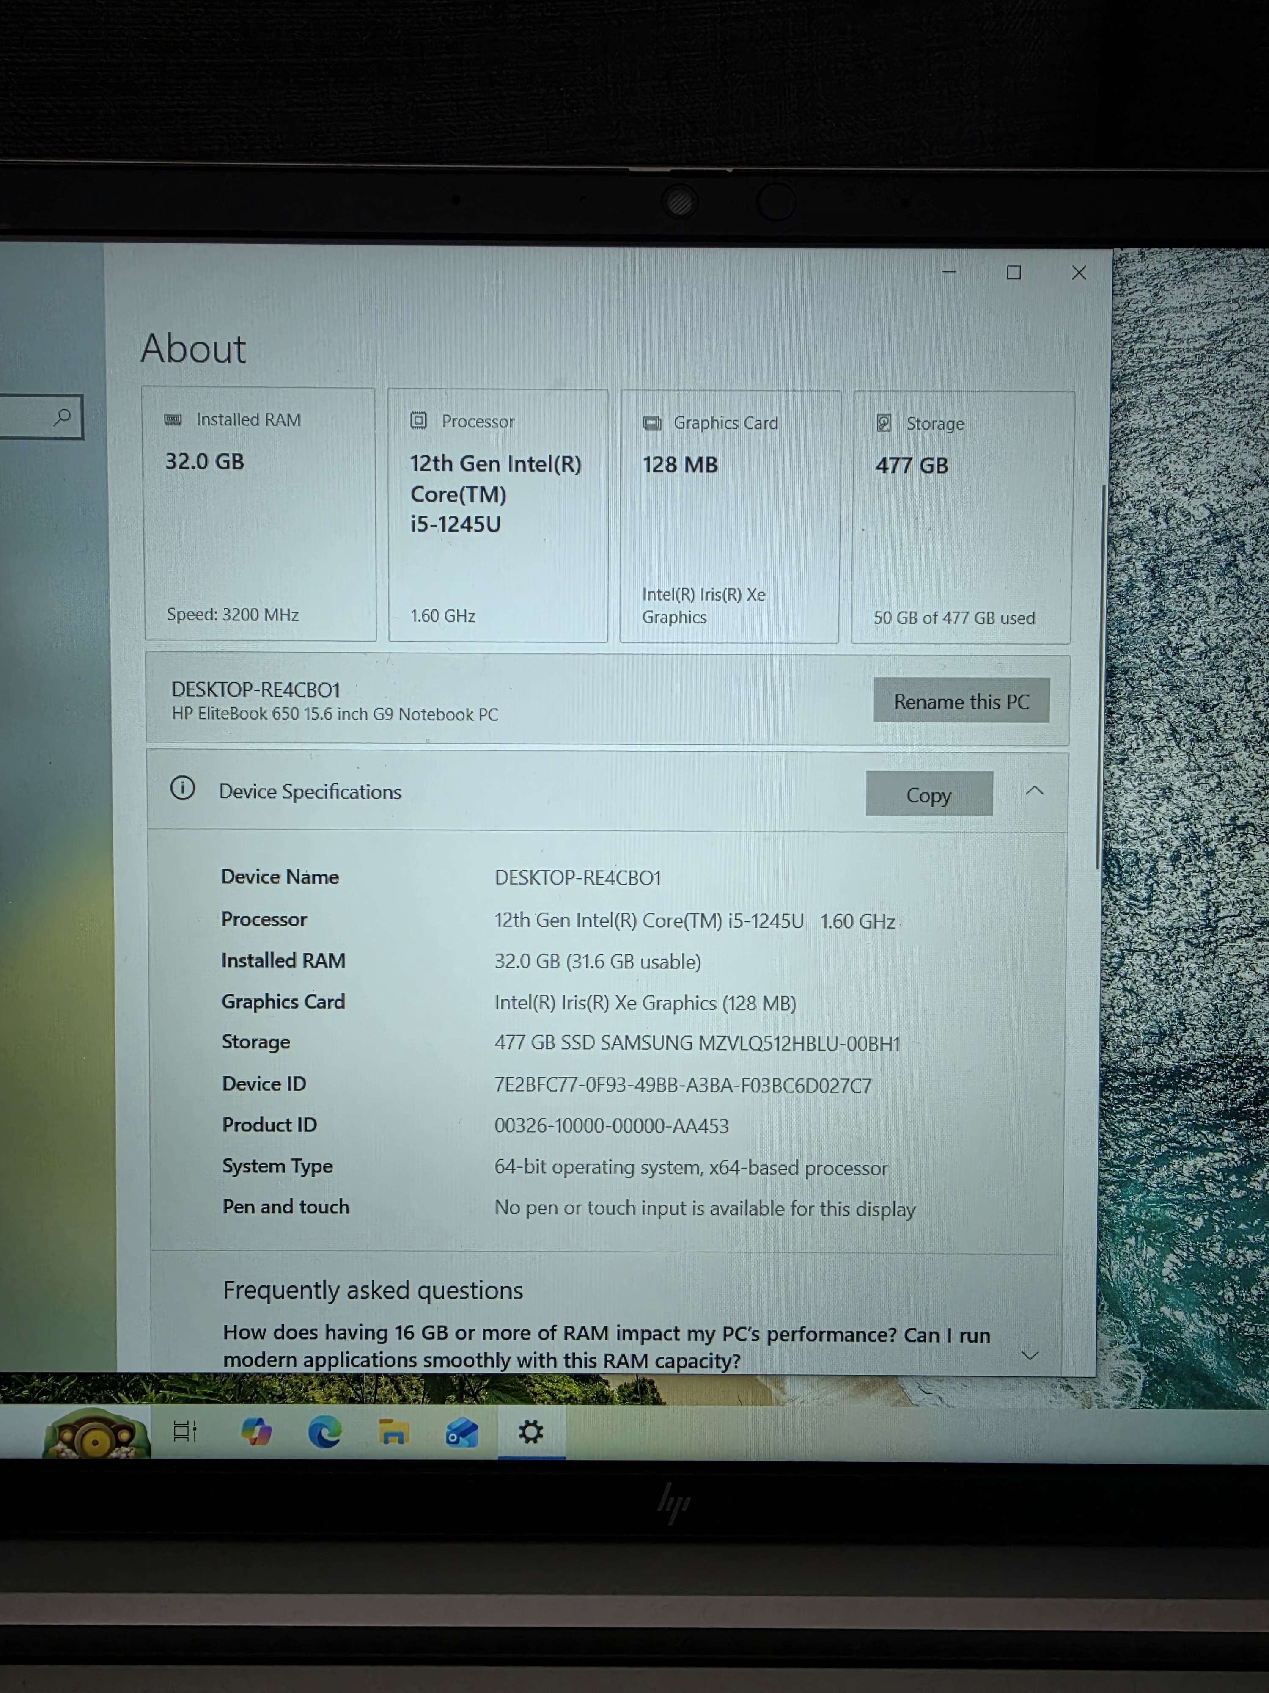Close the Settings window

1079,273
